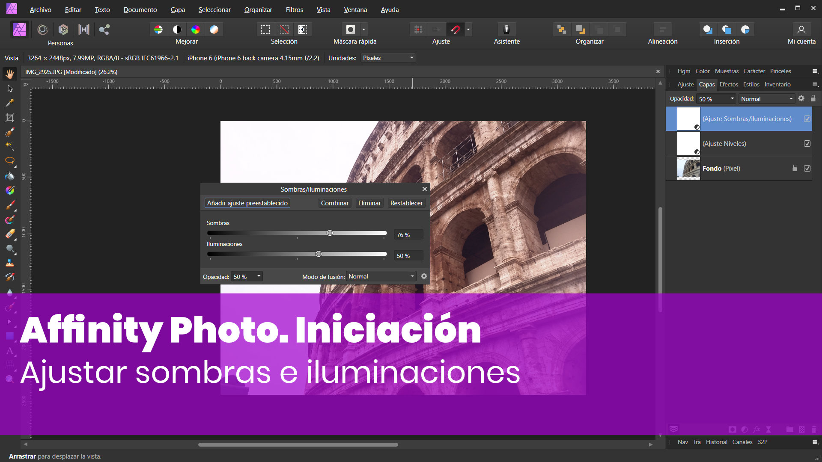Select the Gradient tool
The image size is (822, 462).
(10, 190)
